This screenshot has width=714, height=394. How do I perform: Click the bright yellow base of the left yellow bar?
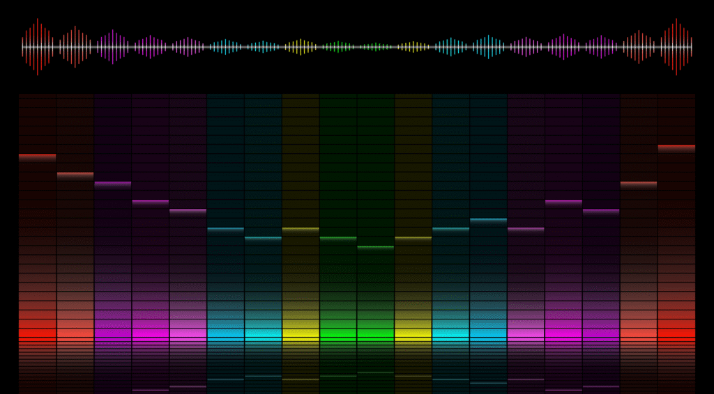(301, 333)
